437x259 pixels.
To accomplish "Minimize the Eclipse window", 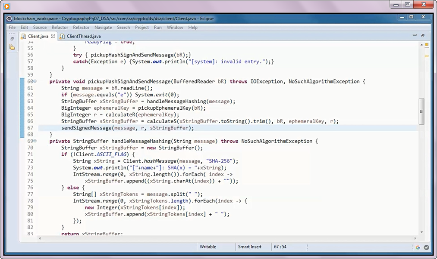I will point(402,17).
